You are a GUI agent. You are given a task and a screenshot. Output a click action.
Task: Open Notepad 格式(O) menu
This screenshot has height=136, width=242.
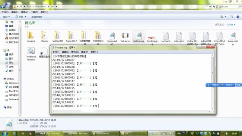75,52
